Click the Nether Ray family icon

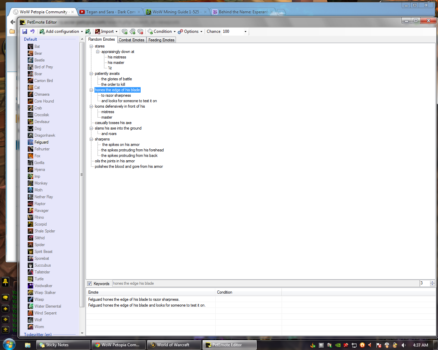[30, 197]
